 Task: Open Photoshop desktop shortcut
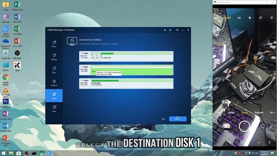[6, 103]
